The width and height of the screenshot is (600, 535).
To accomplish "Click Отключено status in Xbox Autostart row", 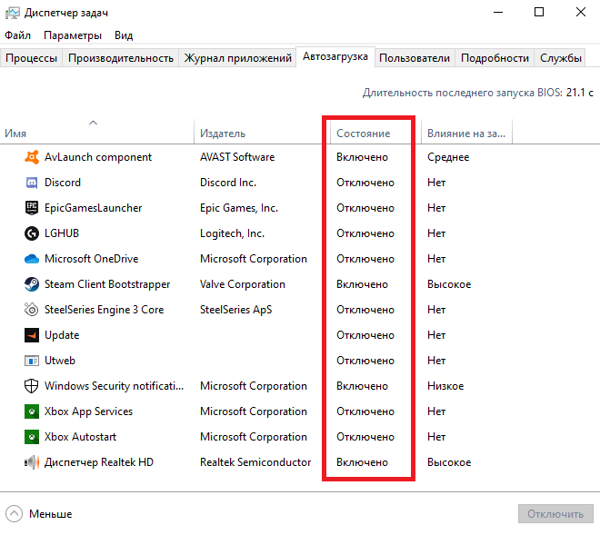I will click(x=365, y=437).
